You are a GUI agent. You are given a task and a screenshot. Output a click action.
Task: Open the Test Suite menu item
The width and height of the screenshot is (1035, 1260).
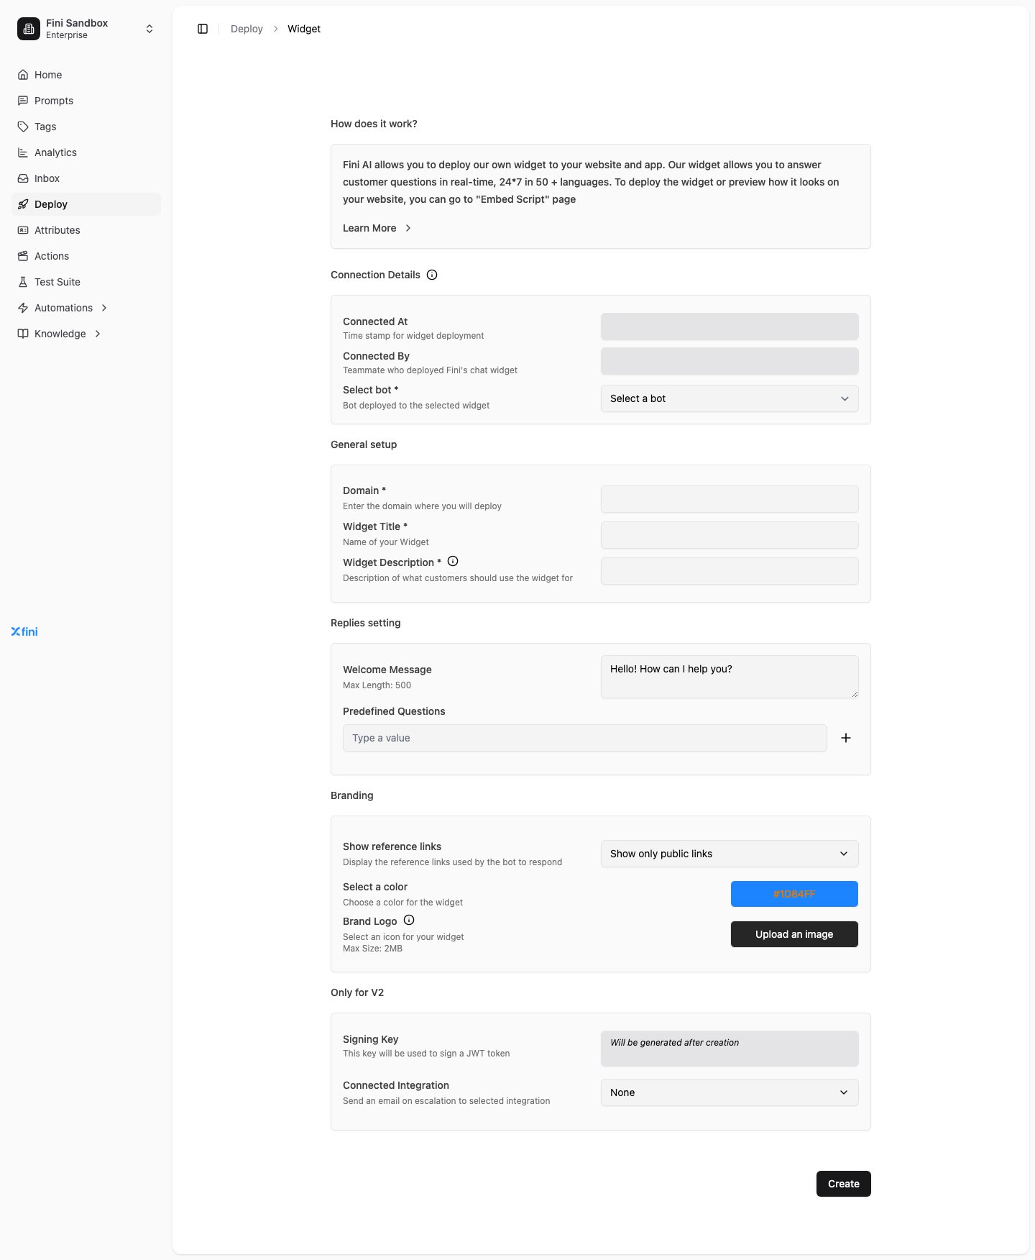pos(86,282)
